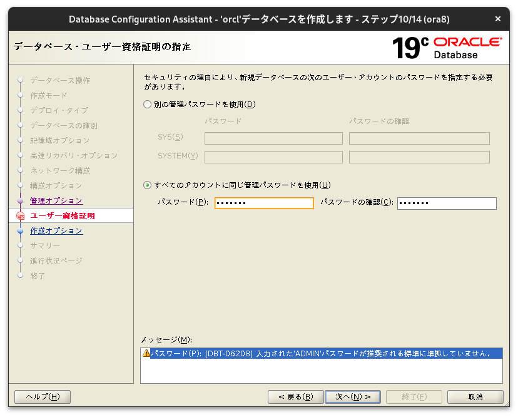
Task: Click inside the パスワードの確認 input field
Action: pyautogui.click(x=446, y=203)
